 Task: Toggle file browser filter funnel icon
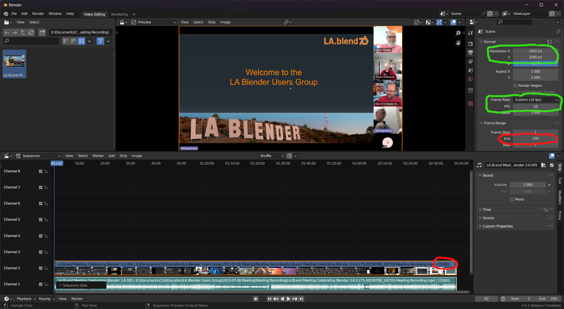point(100,41)
